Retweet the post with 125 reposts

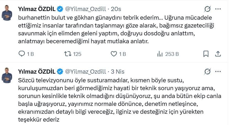(x=68, y=54)
